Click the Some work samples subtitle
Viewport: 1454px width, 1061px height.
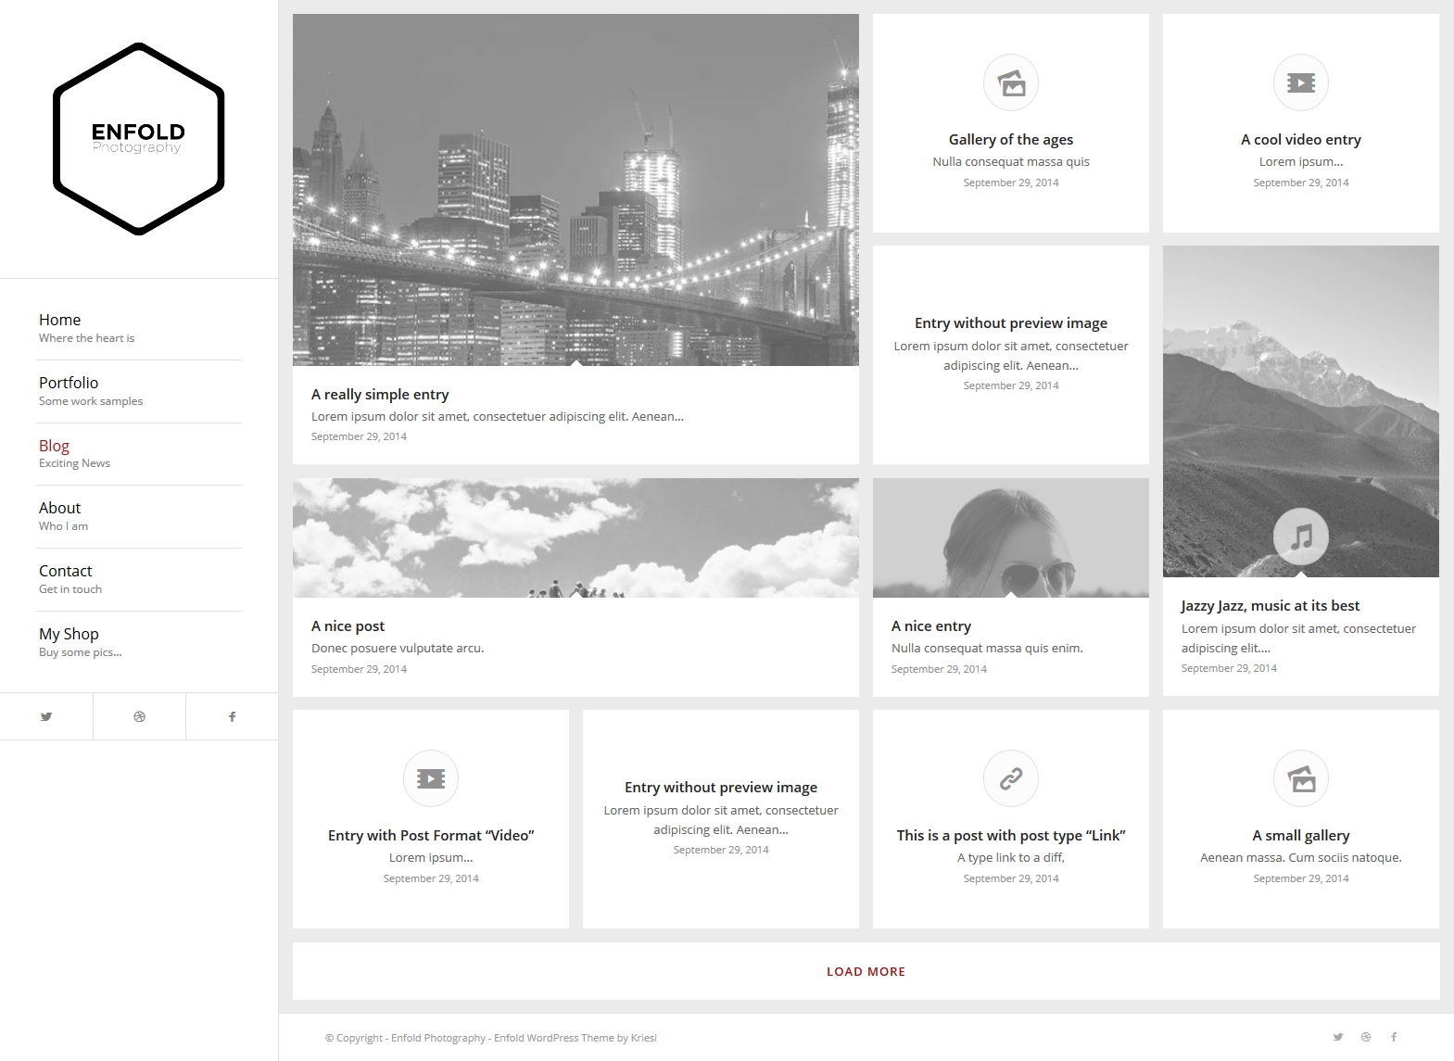(x=91, y=401)
